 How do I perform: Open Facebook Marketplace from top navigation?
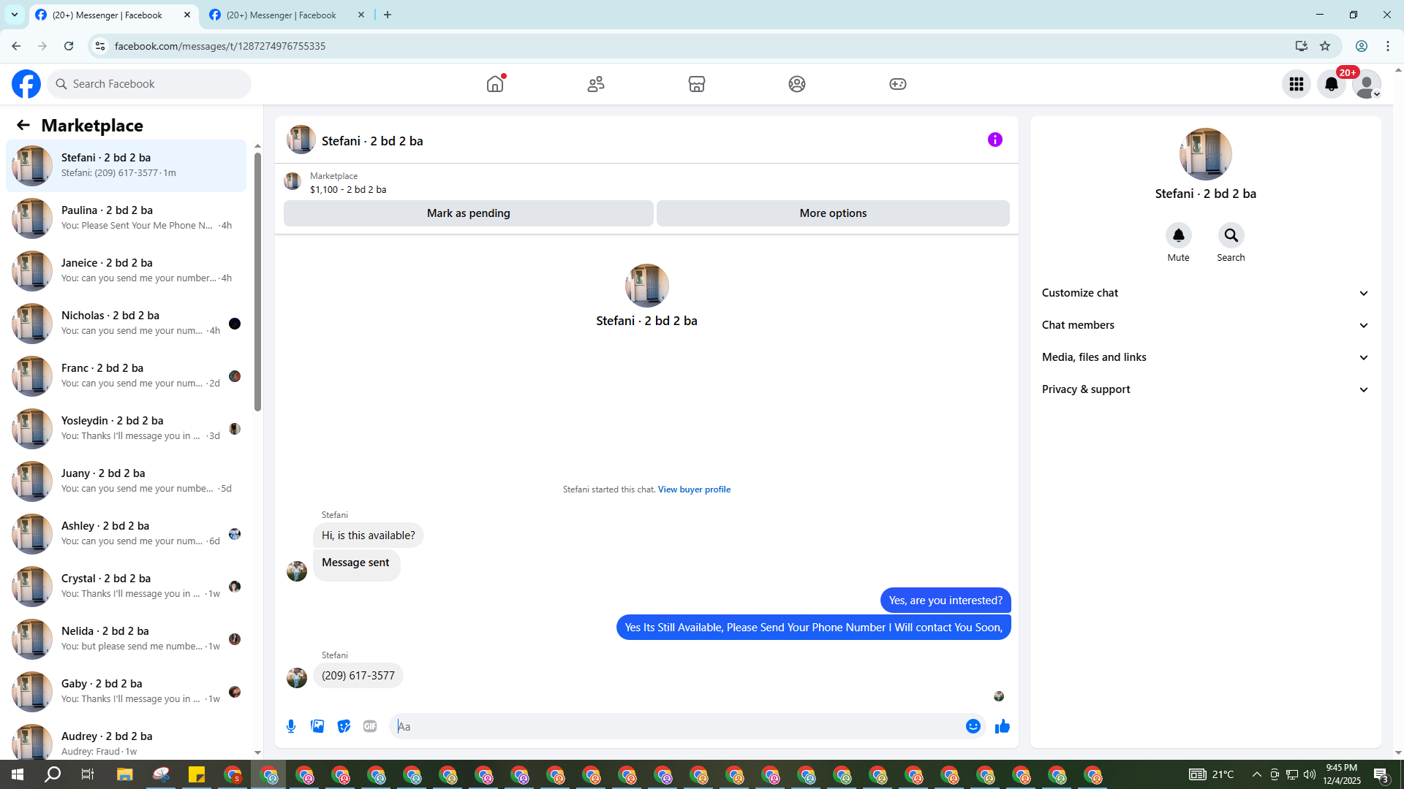click(696, 84)
